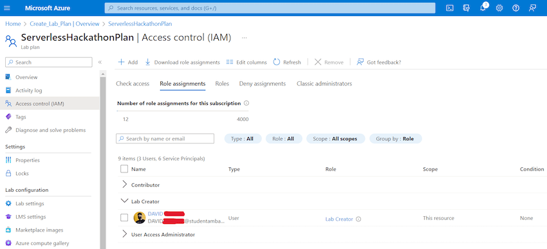Click the info icon next to Lab Creator role
Viewport: 547px width, 249px height.
[x=358, y=219]
